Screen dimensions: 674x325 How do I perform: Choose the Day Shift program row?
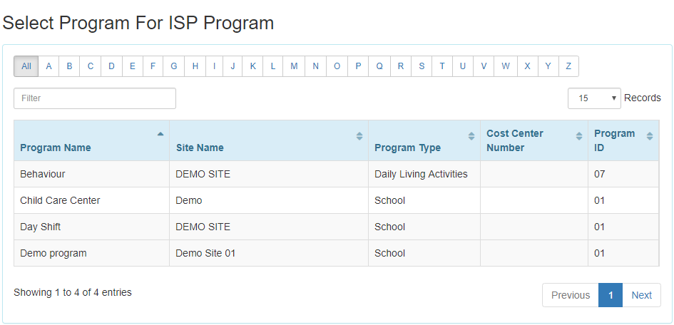pyautogui.click(x=336, y=227)
